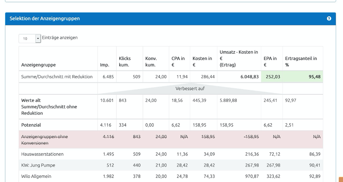
Task: Sort by Konv. kum. column header
Action: click(151, 62)
